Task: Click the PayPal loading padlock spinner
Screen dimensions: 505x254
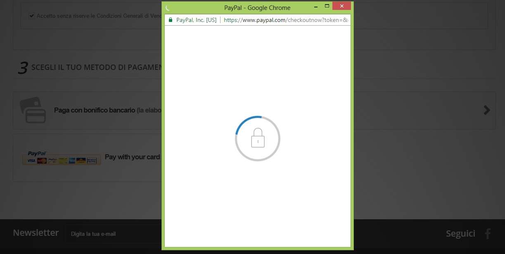Action: point(258,139)
